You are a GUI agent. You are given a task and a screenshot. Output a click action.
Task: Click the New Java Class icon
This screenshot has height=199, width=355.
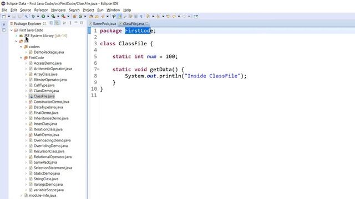(80, 16)
